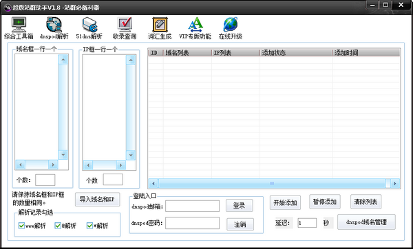This screenshot has width=413, height=249.
Task: Click the domain box 个数 count field
Action: pos(45,180)
